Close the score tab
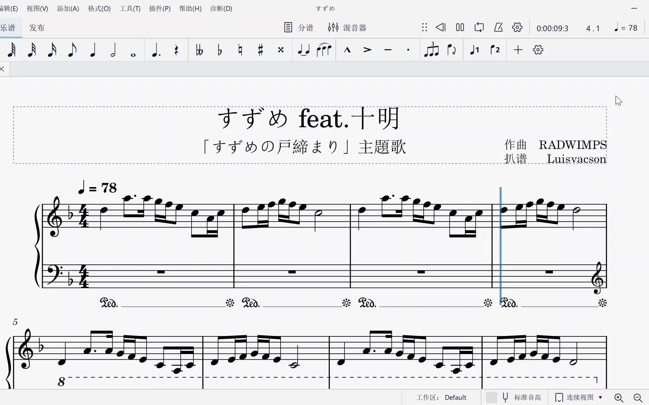649x405 pixels. [x=2, y=69]
